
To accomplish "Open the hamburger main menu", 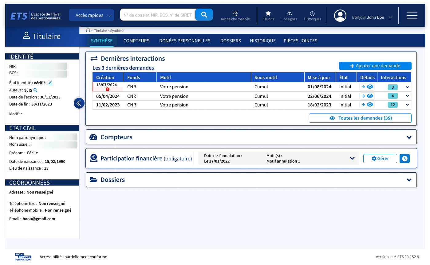I will click(x=412, y=15).
